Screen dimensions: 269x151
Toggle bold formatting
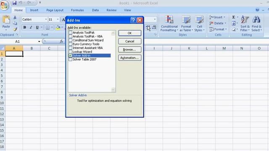coord(25,27)
